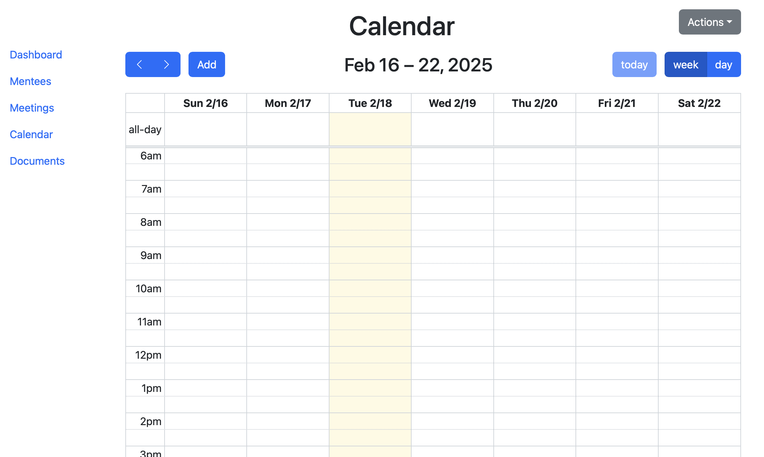The width and height of the screenshot is (764, 457).
Task: Open Dashboard from the sidebar
Action: point(36,55)
